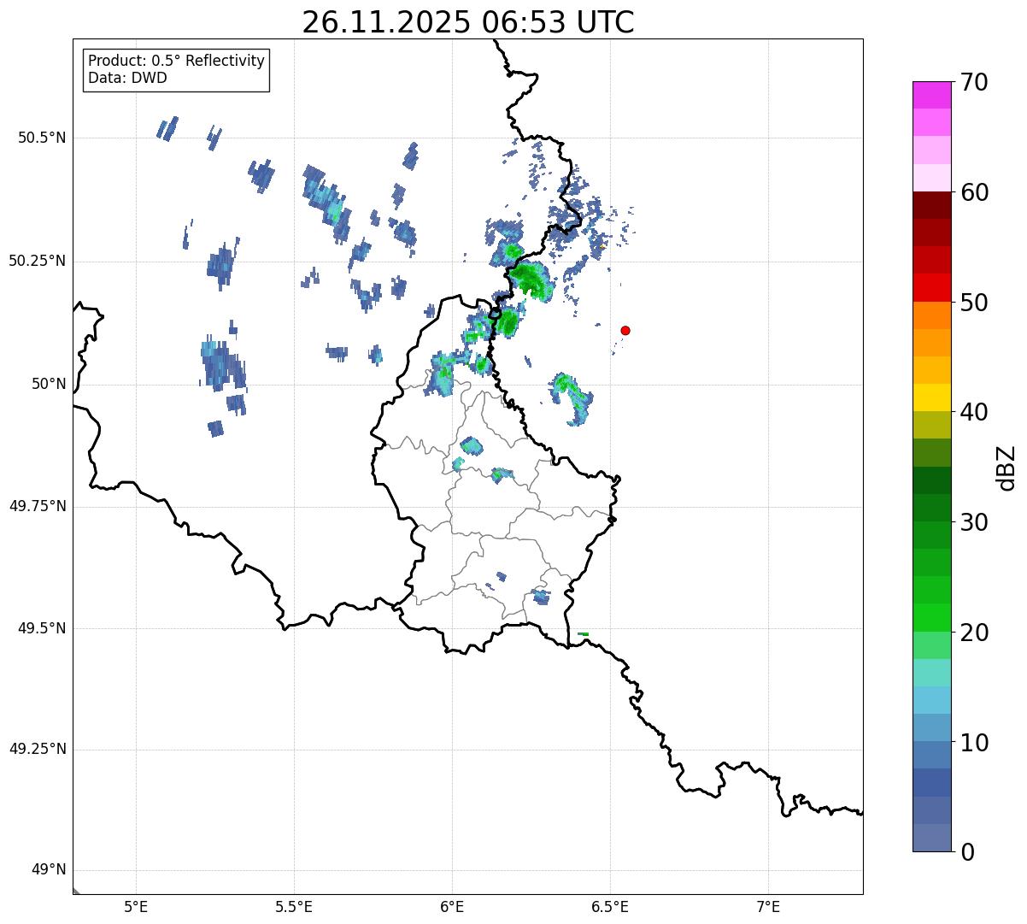Screen dimensions: 1027x924
Task: Click the "dBZ" colorbar label
Action: (1006, 467)
